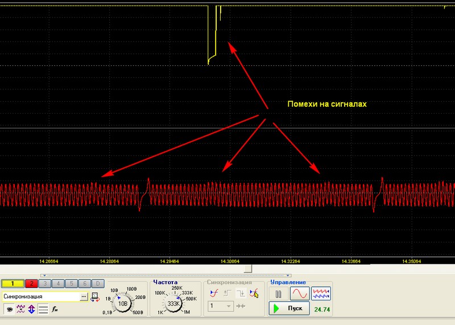This screenshot has height=325, width=455.
Task: Select channel 6 tab
Action: 85,284
